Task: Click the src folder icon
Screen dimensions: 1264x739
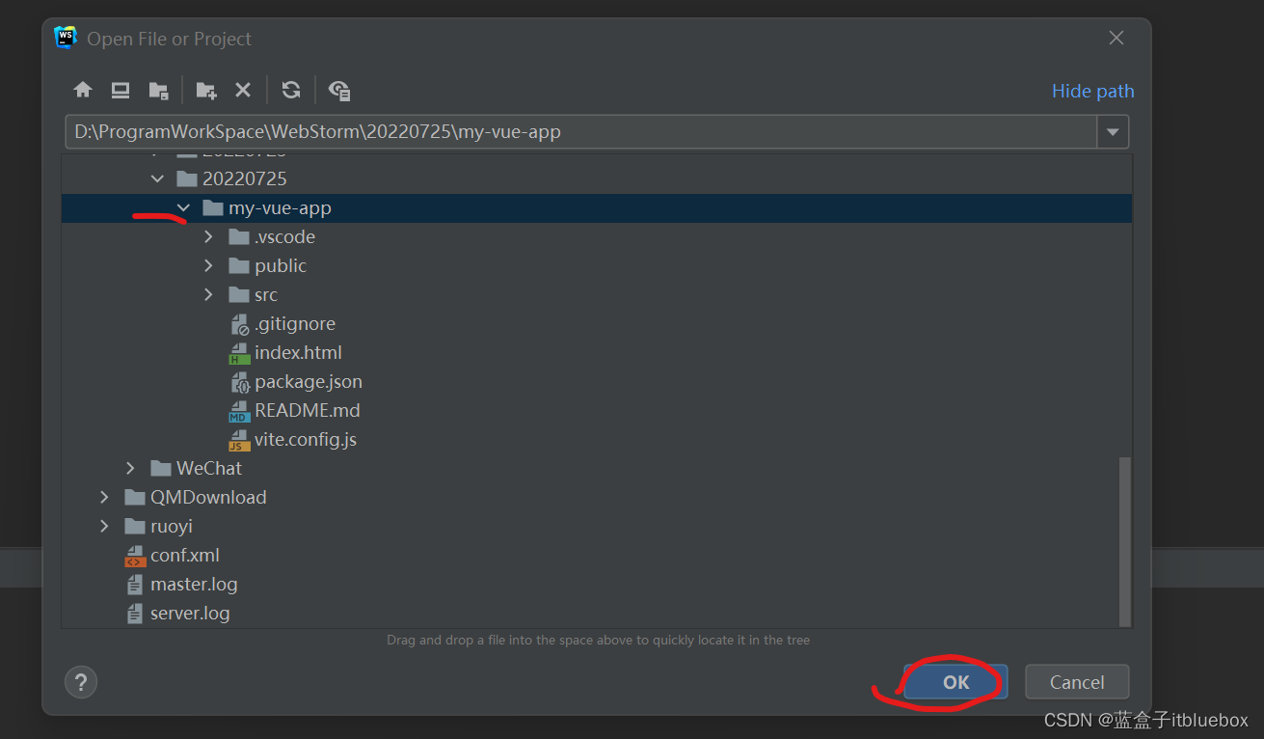Action: (239, 294)
